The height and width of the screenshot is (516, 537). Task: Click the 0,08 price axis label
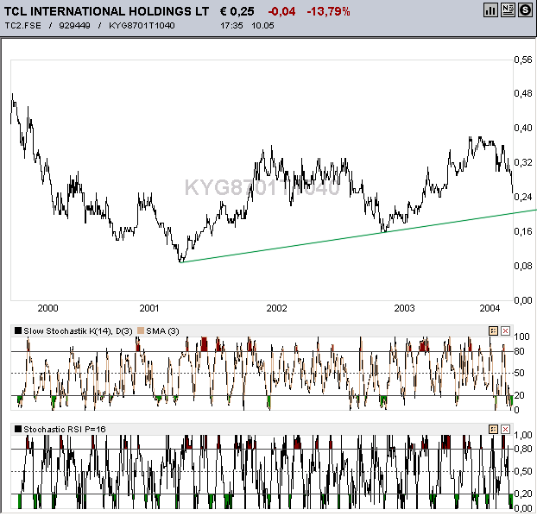point(523,266)
